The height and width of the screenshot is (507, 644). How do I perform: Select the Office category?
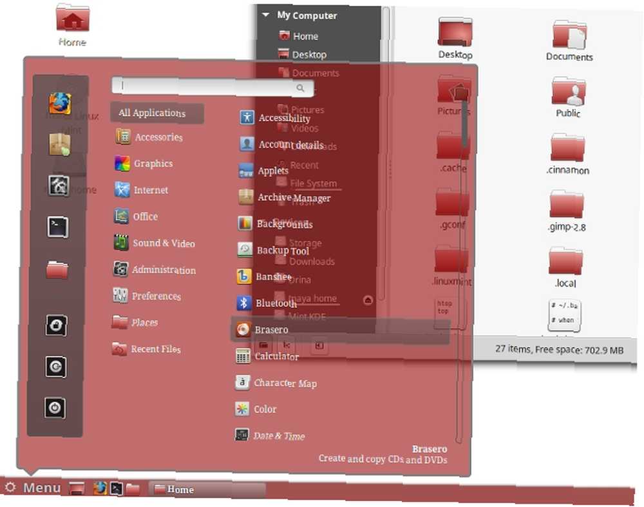point(135,216)
